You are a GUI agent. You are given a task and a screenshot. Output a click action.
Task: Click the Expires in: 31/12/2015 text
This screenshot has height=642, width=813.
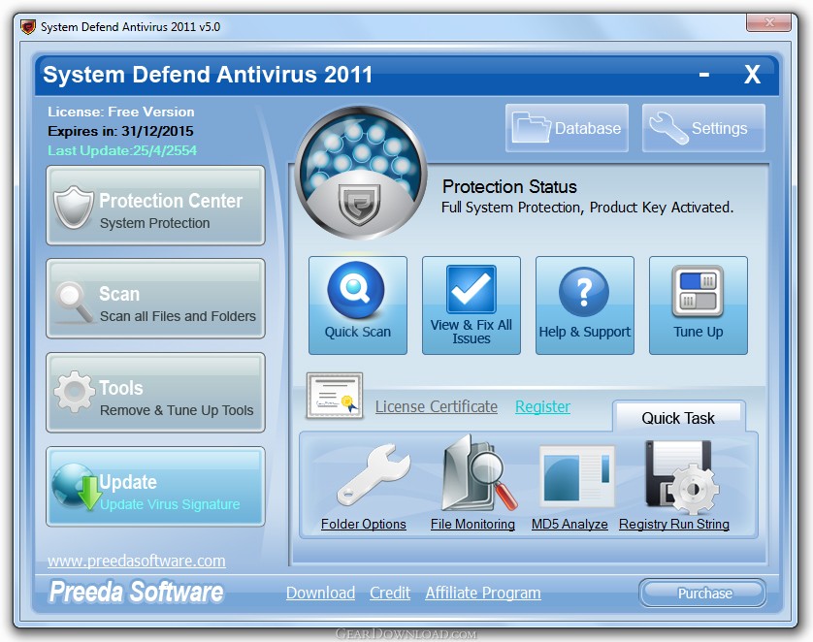pos(120,131)
